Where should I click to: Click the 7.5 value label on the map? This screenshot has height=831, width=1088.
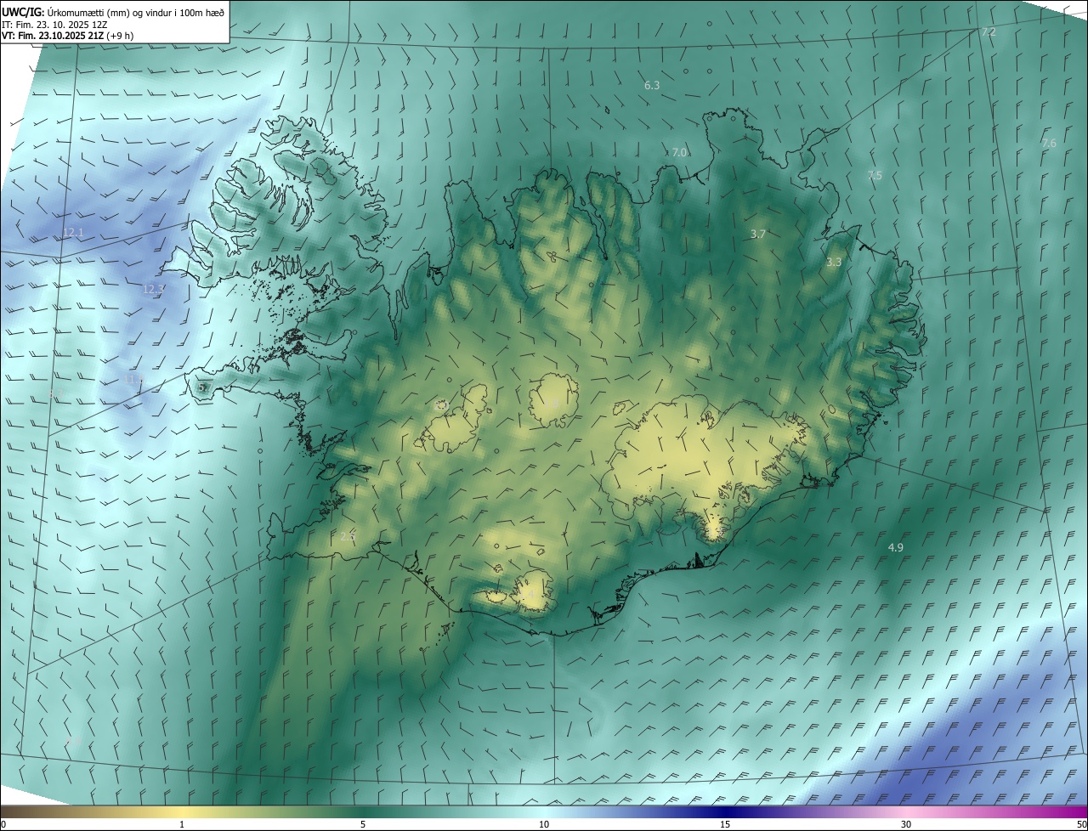pyautogui.click(x=875, y=176)
